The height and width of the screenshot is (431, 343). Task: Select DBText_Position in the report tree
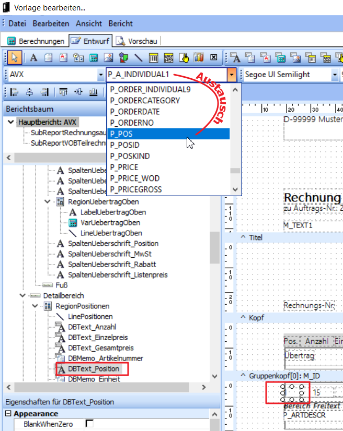point(94,368)
